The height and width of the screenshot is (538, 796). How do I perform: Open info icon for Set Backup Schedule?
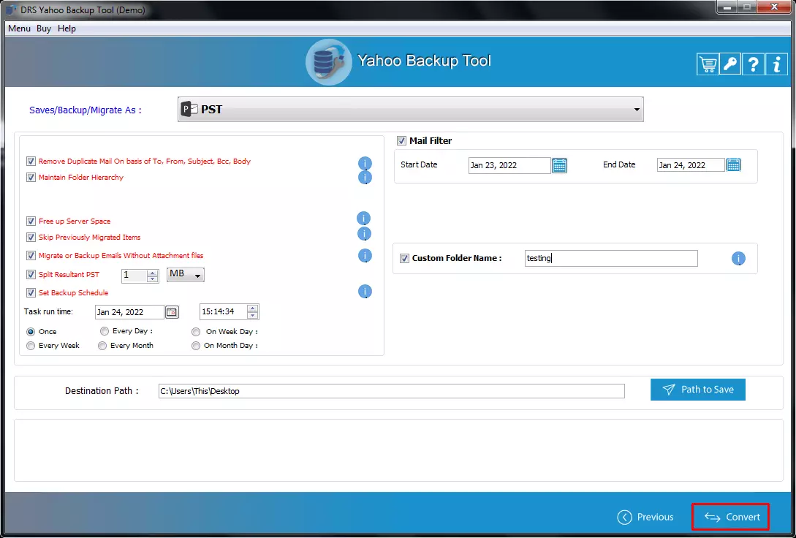tap(365, 292)
